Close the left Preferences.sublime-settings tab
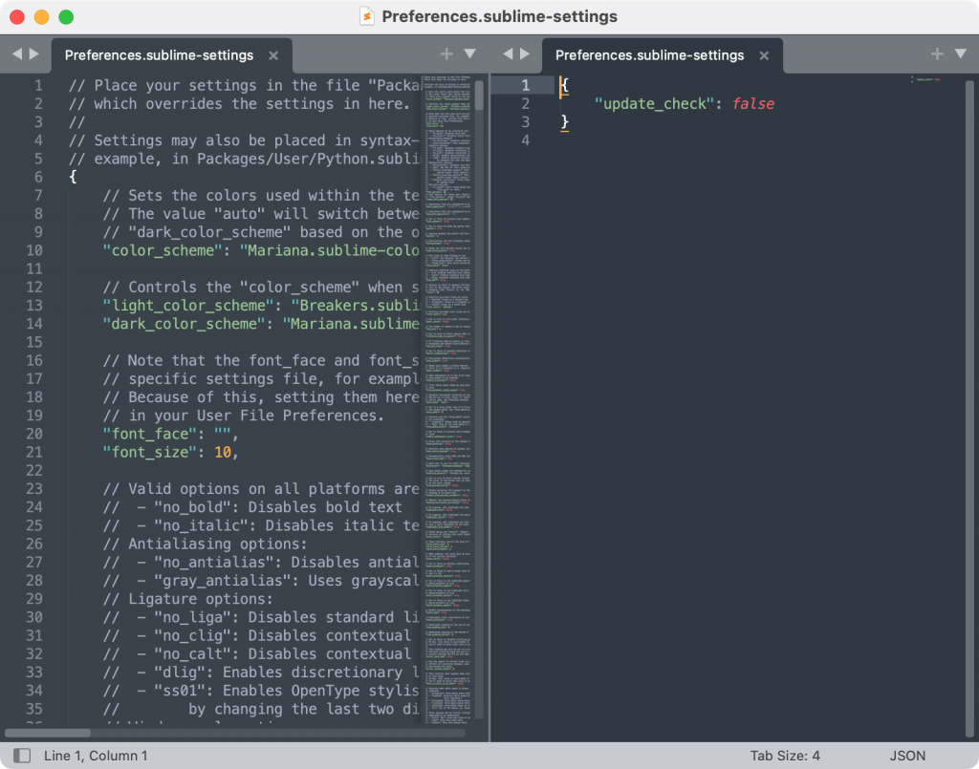979x769 pixels. (x=273, y=55)
